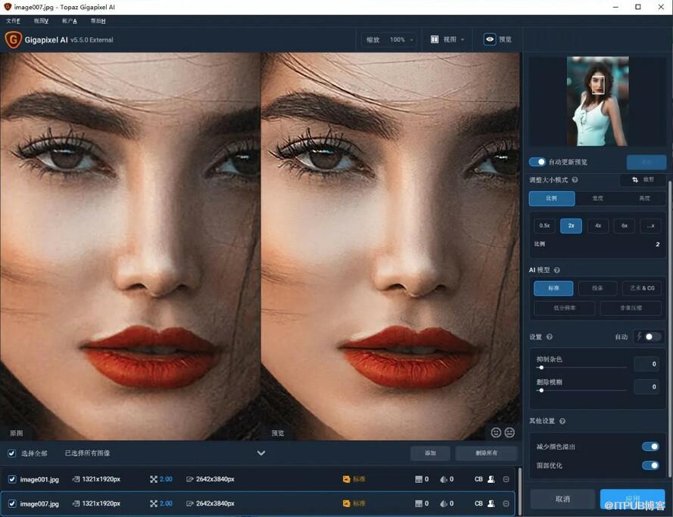Click face refinement icon in image007.jpg row
673x517 pixels.
[491, 503]
